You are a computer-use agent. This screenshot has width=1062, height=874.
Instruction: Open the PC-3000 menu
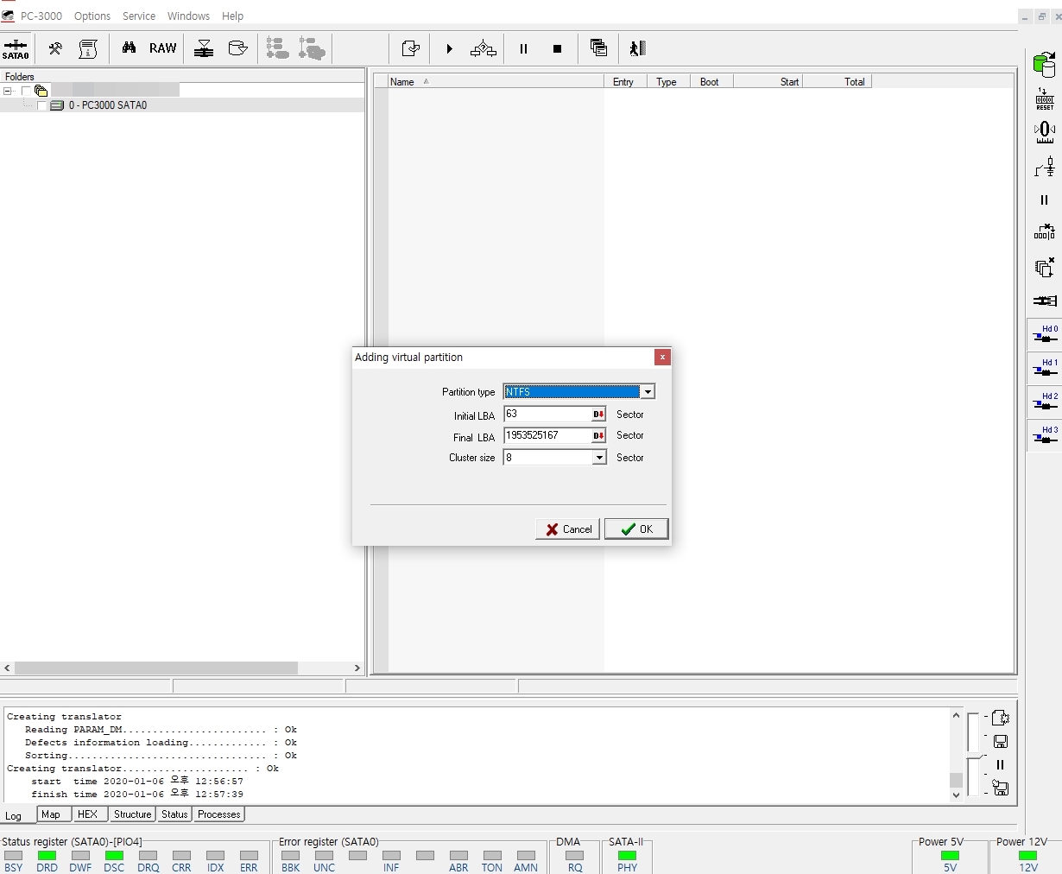(x=41, y=16)
